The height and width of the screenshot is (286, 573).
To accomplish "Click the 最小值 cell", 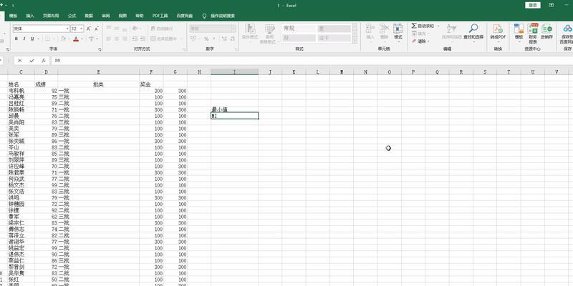I will (x=234, y=109).
